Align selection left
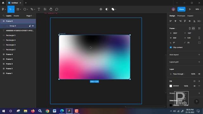203x114 pixels. (171, 21)
